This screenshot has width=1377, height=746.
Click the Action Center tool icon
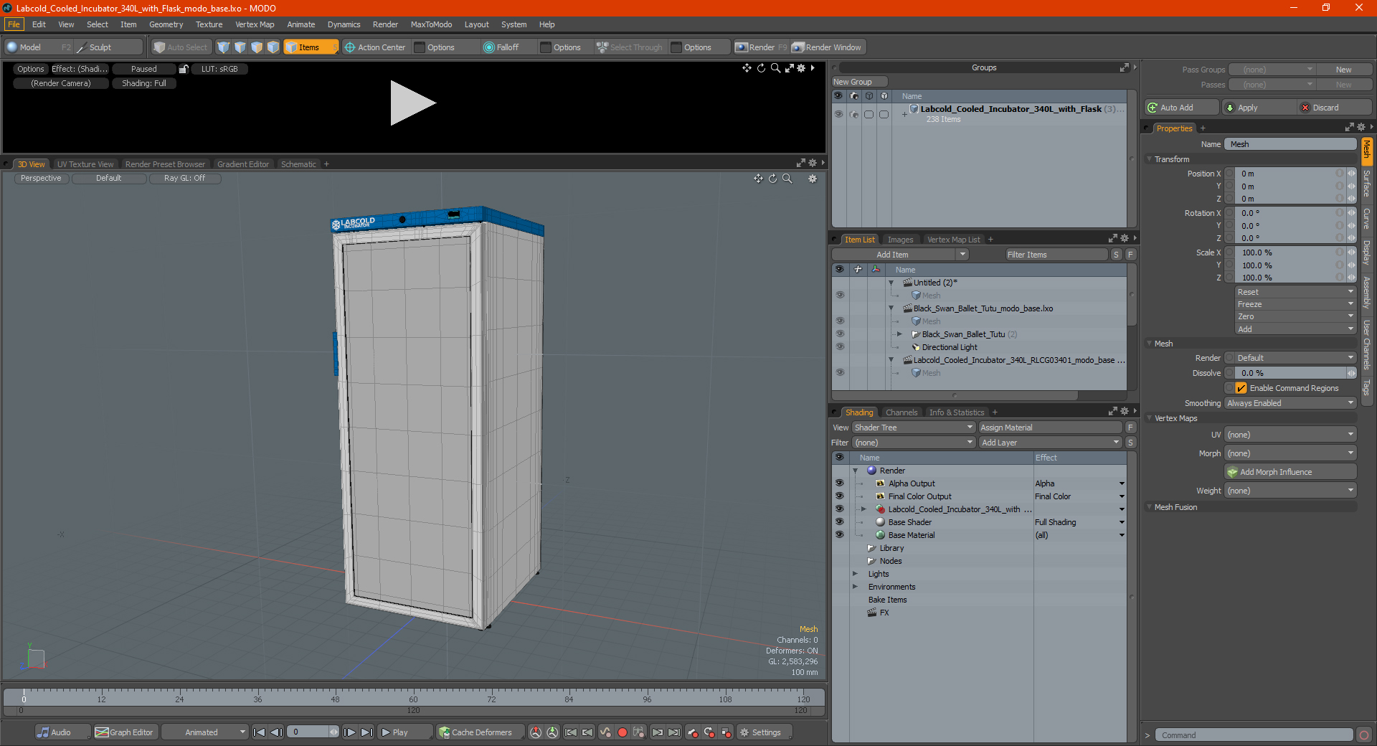tap(350, 47)
